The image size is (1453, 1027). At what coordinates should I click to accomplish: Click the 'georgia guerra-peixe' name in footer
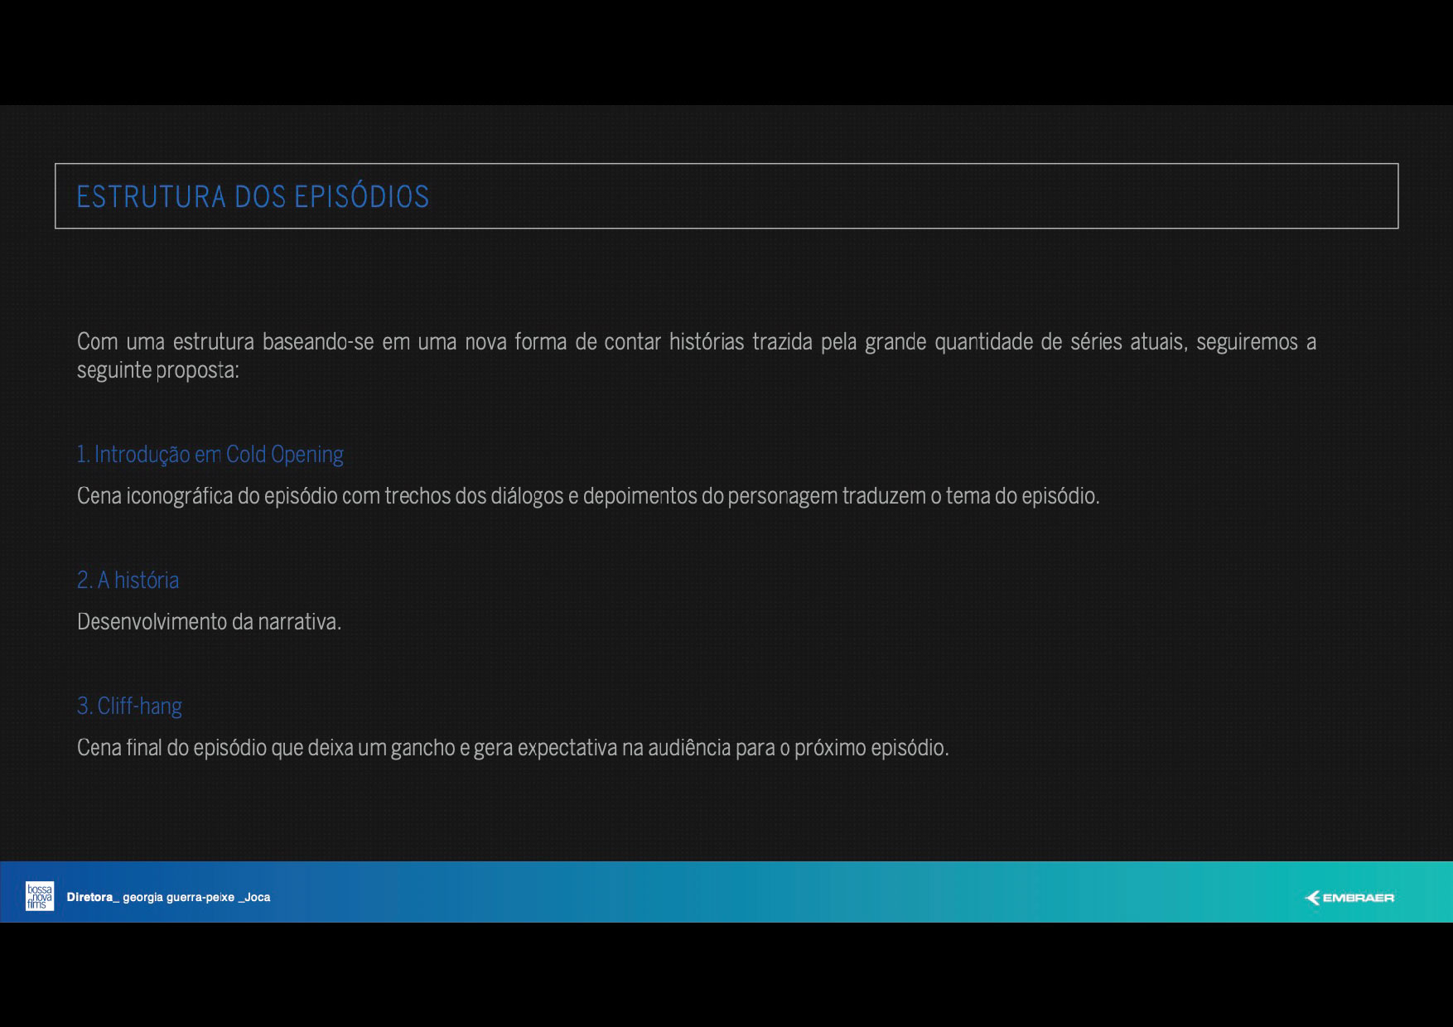tap(178, 898)
